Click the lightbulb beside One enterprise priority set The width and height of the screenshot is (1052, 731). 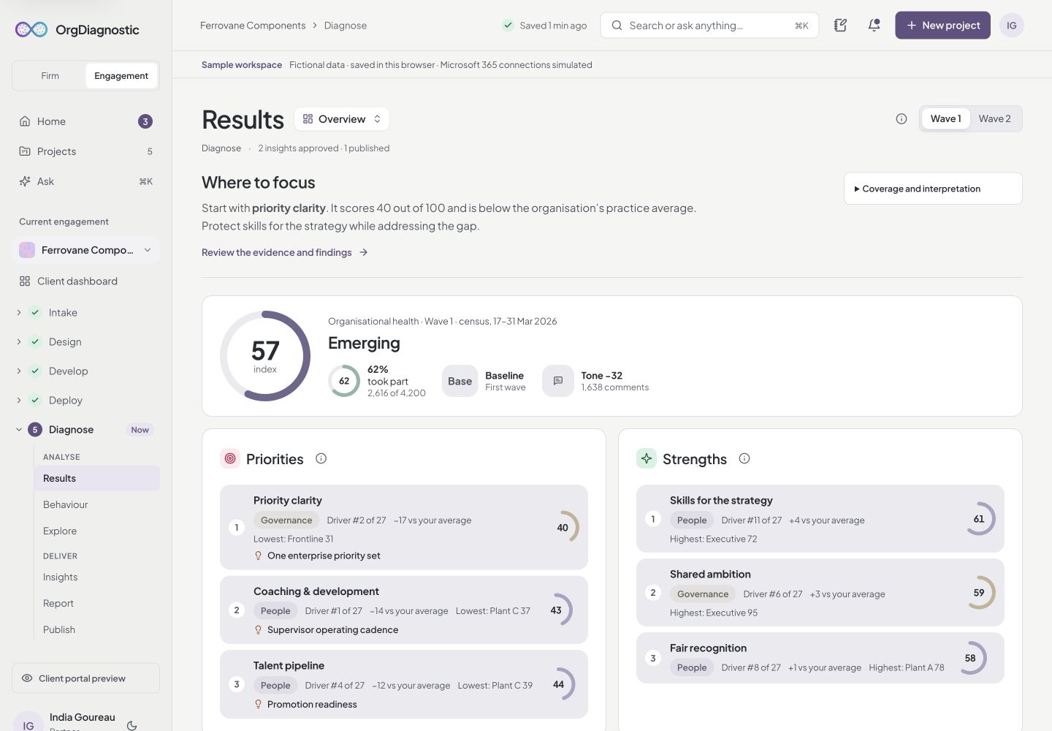[258, 556]
